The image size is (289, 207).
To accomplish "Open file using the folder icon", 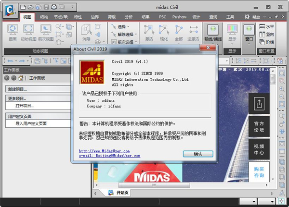I will pos(31,7).
